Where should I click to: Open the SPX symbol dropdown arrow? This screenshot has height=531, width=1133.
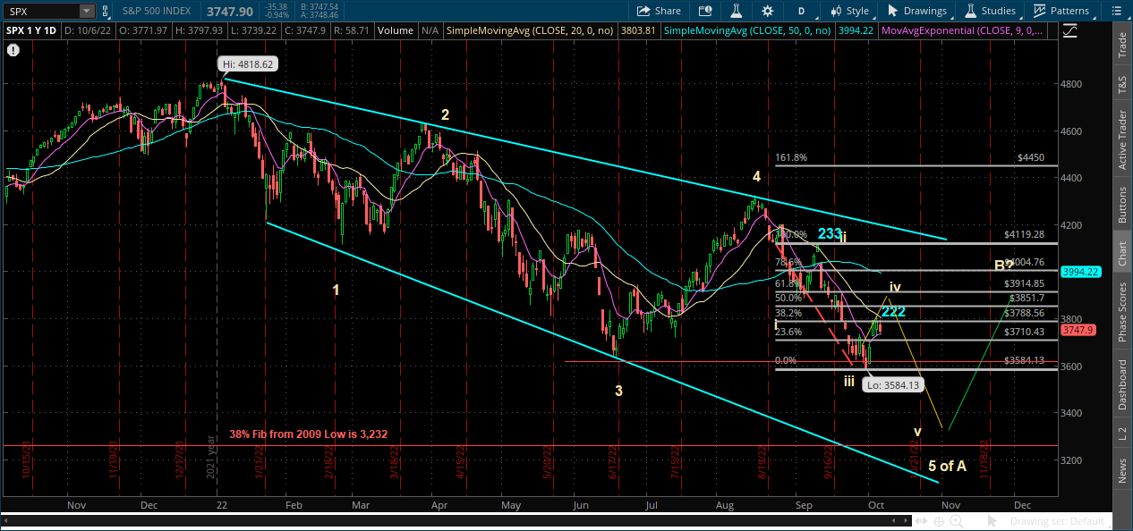(86, 11)
